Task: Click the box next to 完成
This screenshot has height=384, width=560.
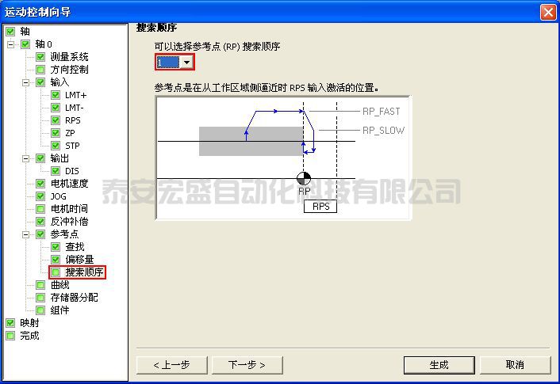Action: coord(10,336)
